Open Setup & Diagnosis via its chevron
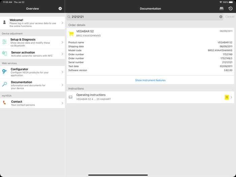236x177 pixels. pyautogui.click(x=62, y=42)
